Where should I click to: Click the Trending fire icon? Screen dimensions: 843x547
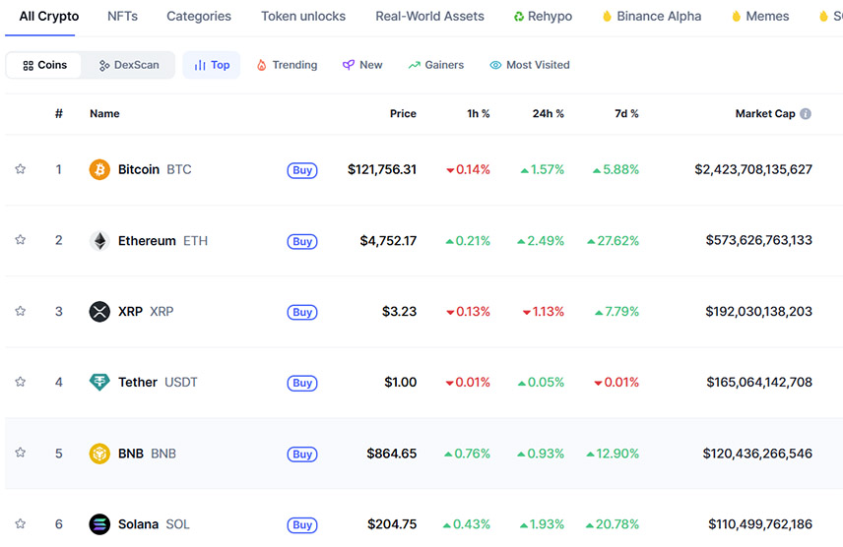tap(261, 65)
